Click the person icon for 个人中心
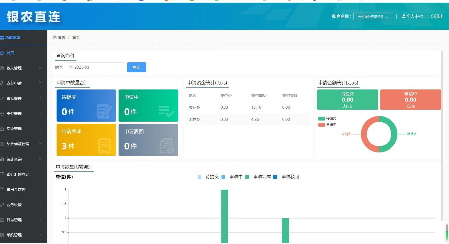449x244 pixels. click(x=404, y=16)
